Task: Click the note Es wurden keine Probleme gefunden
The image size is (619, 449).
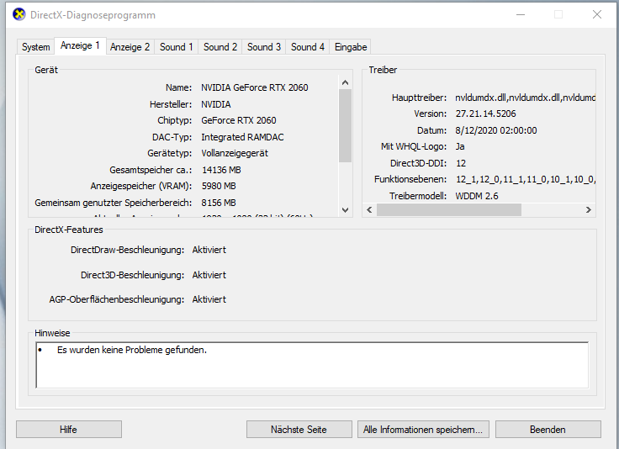Action: click(x=132, y=350)
